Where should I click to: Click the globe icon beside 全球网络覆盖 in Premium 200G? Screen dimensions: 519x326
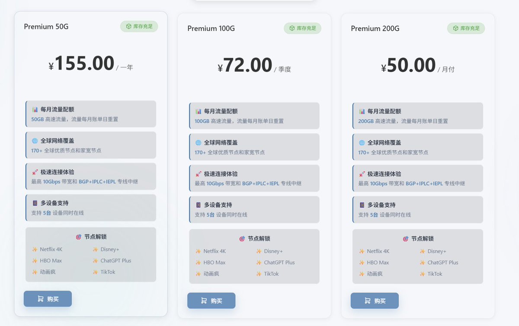coord(362,142)
